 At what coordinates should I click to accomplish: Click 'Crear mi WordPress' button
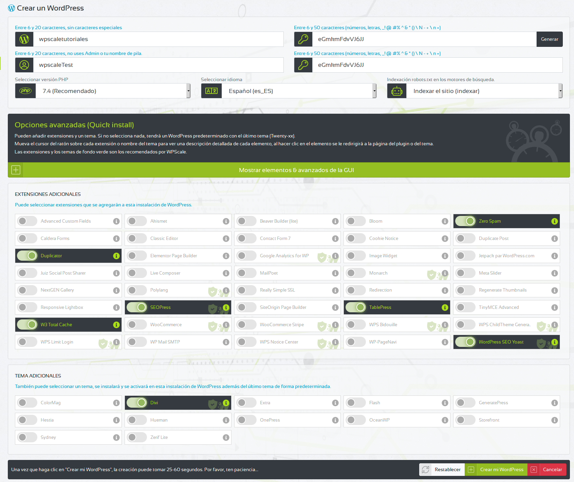[496, 470]
